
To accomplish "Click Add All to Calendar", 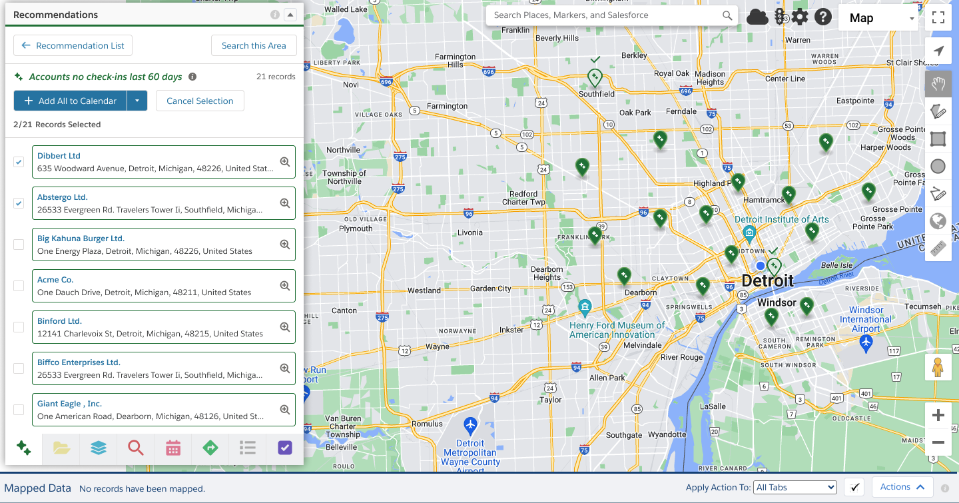I will (70, 101).
